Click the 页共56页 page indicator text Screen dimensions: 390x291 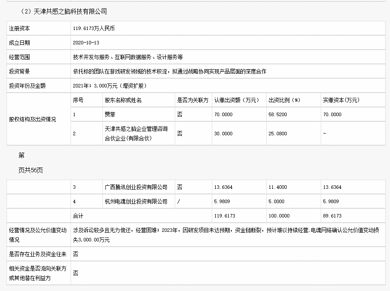pos(31,171)
